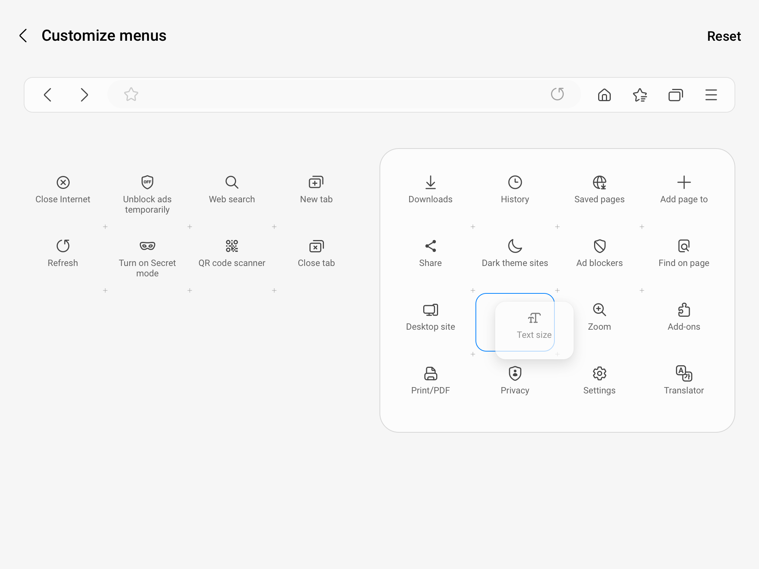Select Add page to menu item
The image size is (759, 569).
(684, 190)
